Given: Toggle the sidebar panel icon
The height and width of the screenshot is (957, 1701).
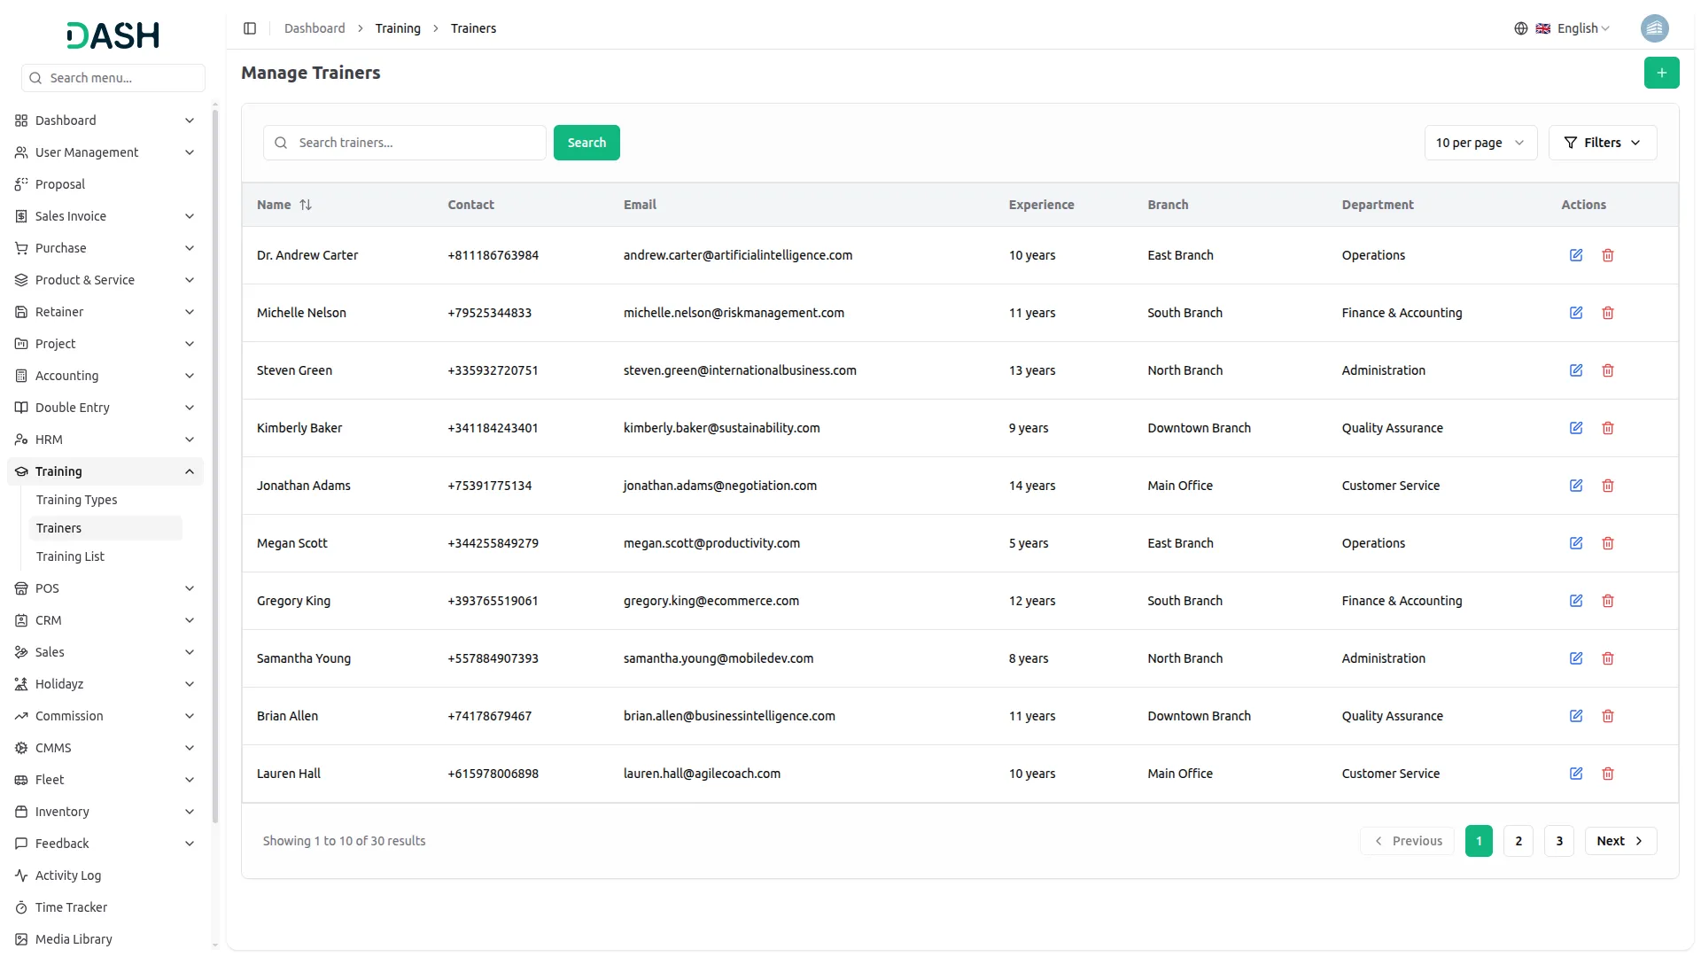Looking at the screenshot, I should coord(250,28).
